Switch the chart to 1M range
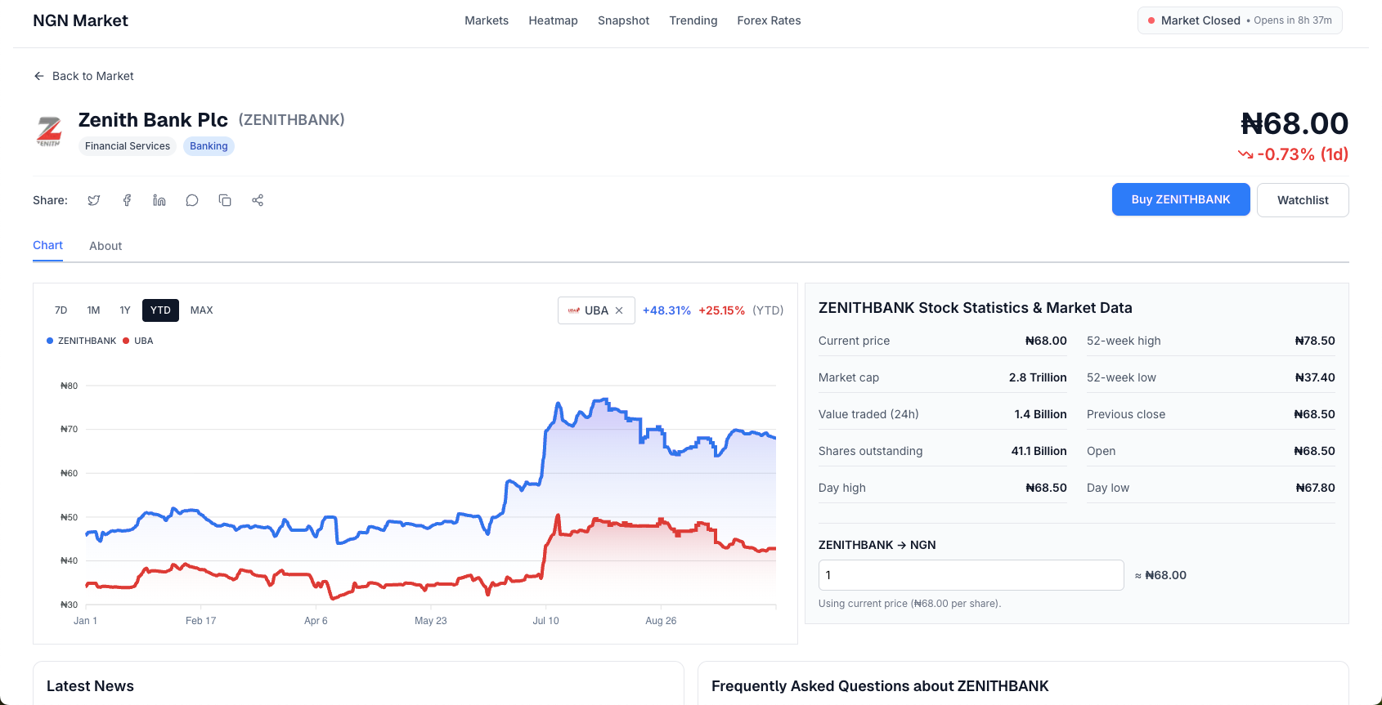Viewport: 1382px width, 705px height. point(93,310)
